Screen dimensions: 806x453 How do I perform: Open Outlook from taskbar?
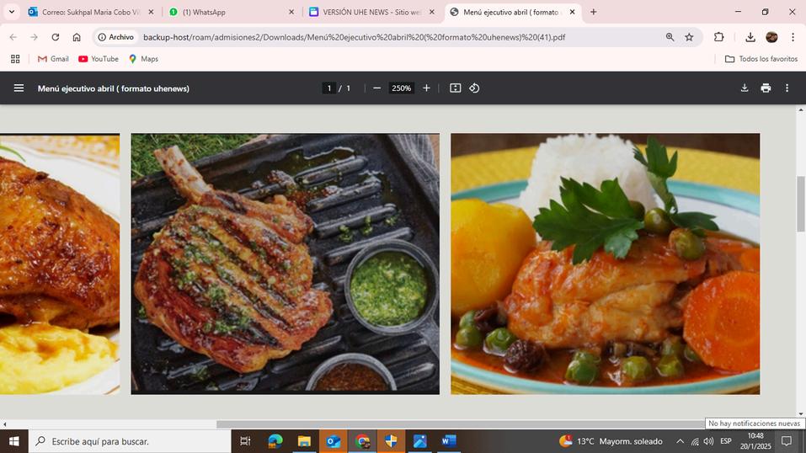(333, 441)
